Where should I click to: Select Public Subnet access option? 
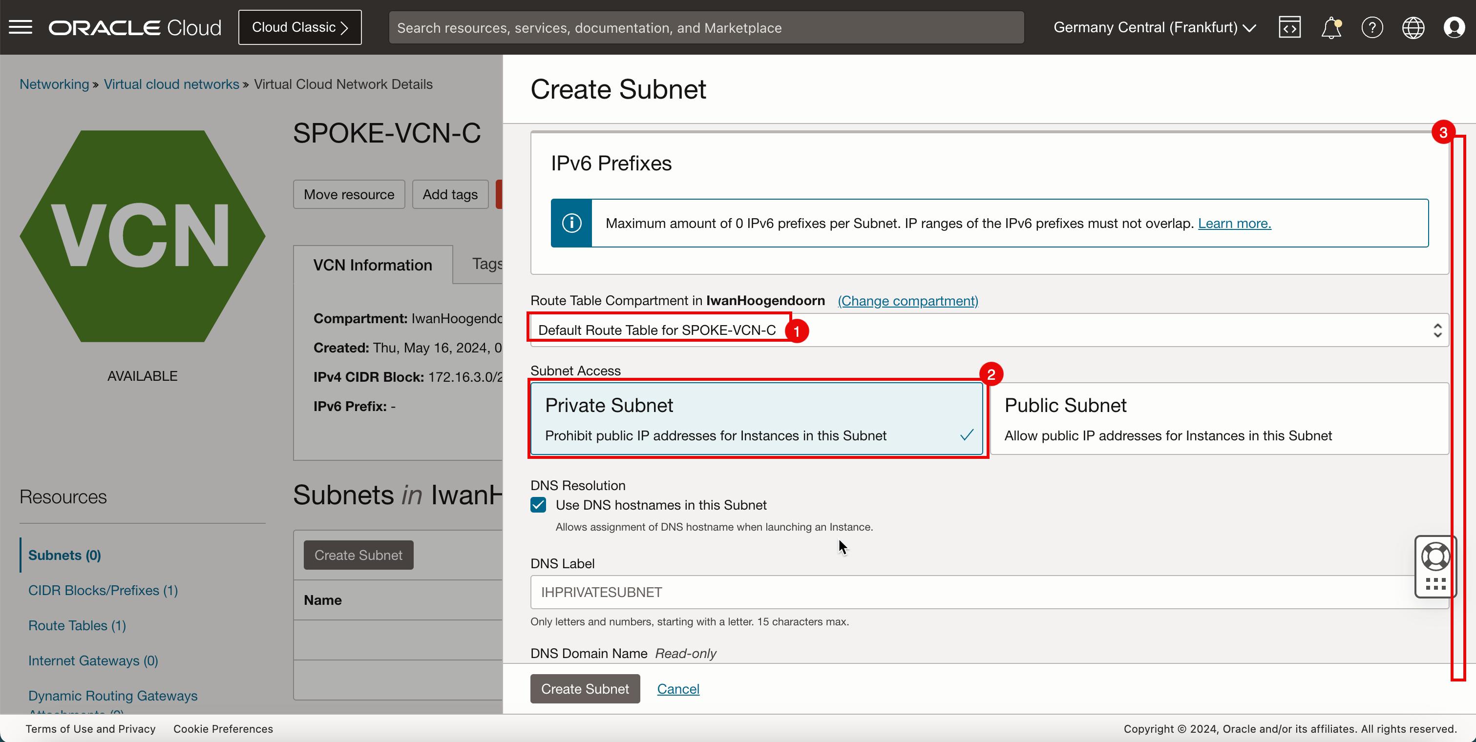tap(1216, 419)
